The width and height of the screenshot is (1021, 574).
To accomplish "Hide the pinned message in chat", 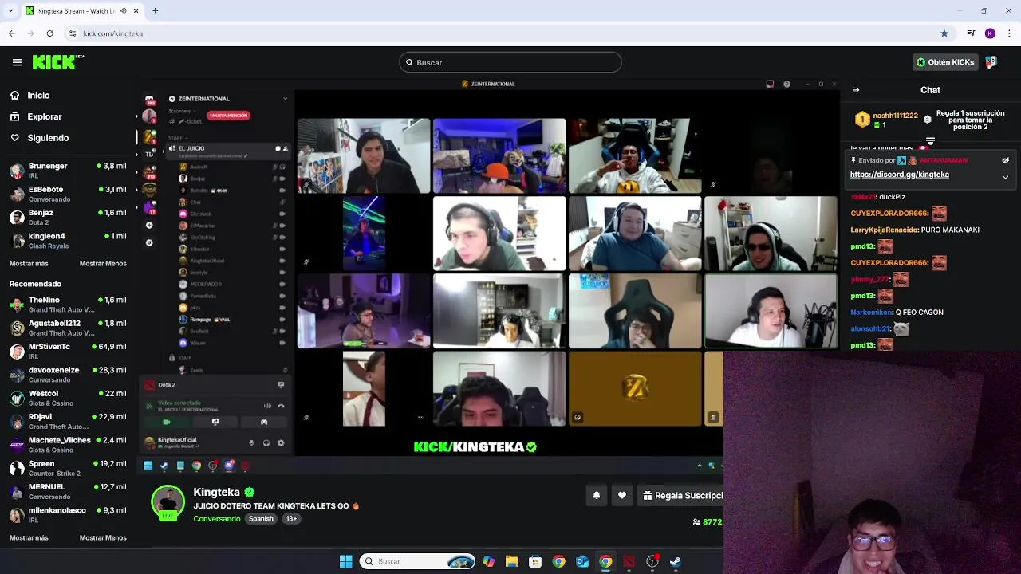I will (1005, 160).
